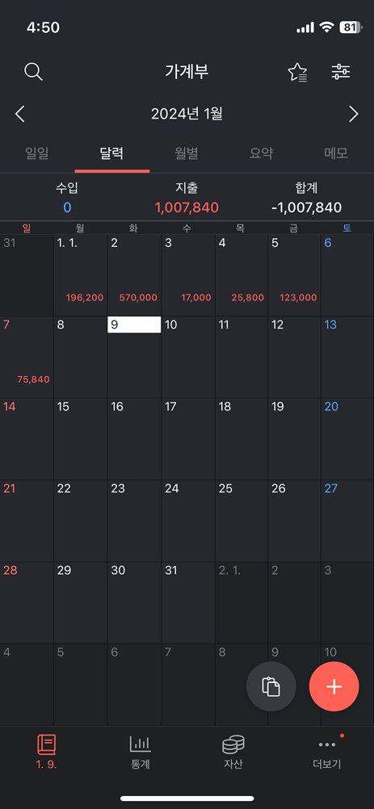Select the ledger book icon labeled 1. 9.
This screenshot has height=809, width=374.
(x=46, y=744)
